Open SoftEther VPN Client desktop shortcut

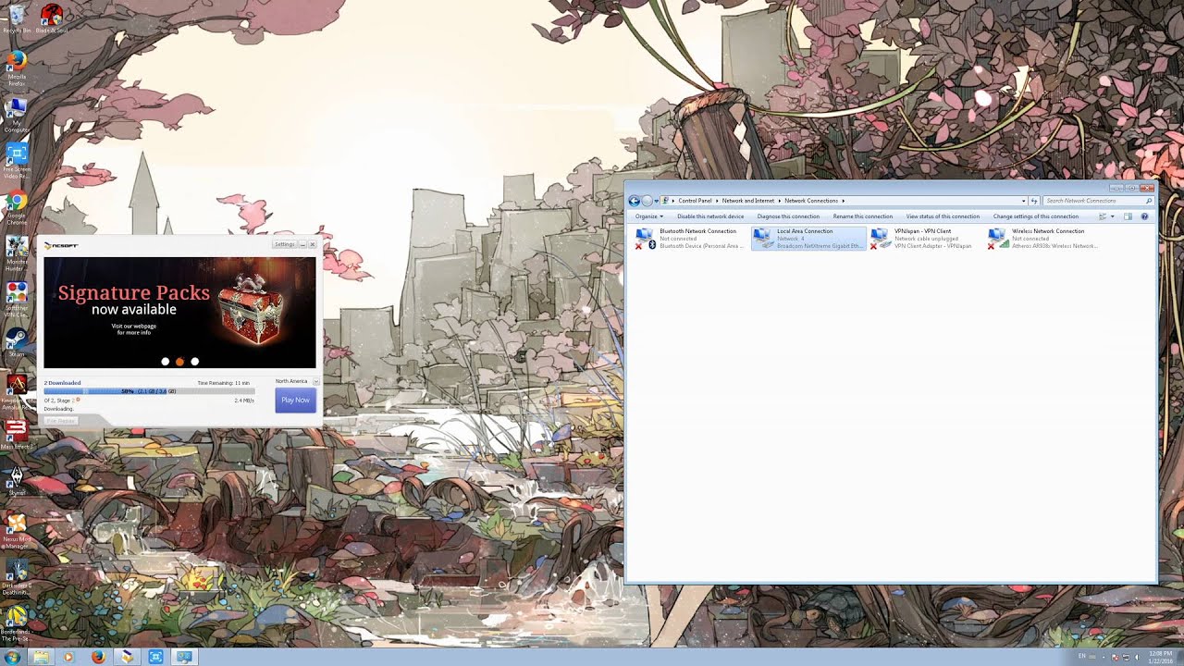click(x=17, y=300)
